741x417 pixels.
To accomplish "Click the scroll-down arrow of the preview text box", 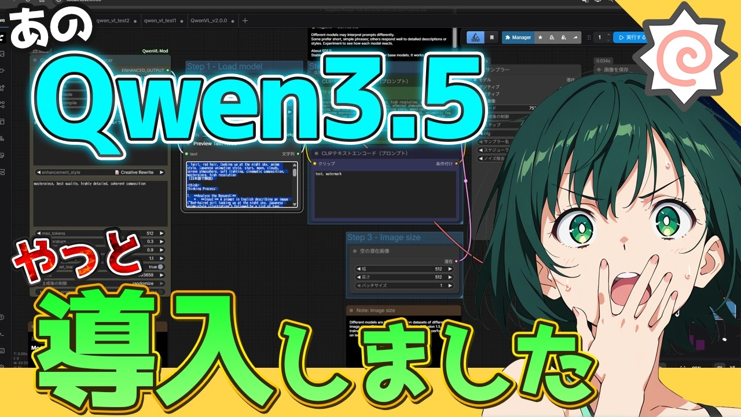I will [x=295, y=205].
